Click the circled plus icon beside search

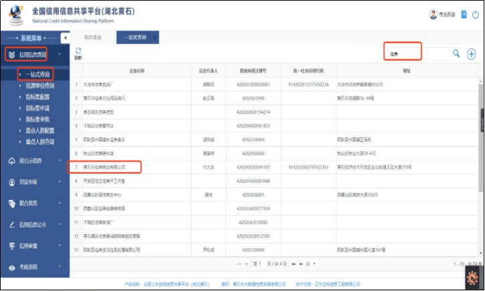coord(472,54)
